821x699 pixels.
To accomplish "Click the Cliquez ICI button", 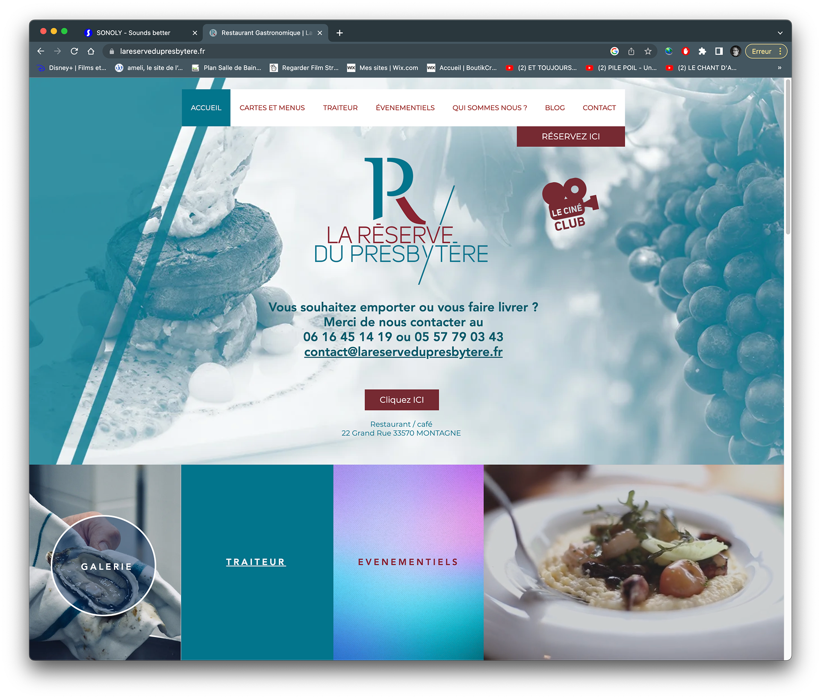I will [x=402, y=399].
